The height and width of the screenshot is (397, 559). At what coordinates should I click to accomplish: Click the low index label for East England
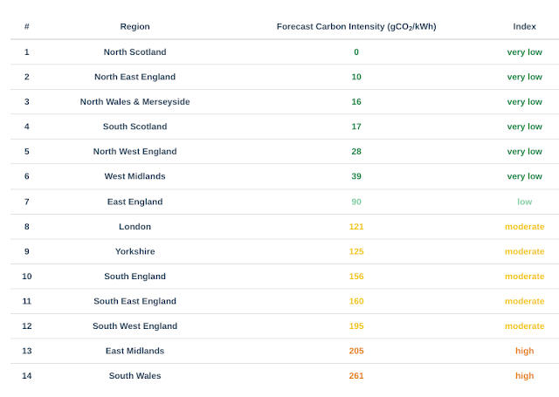pyautogui.click(x=524, y=202)
